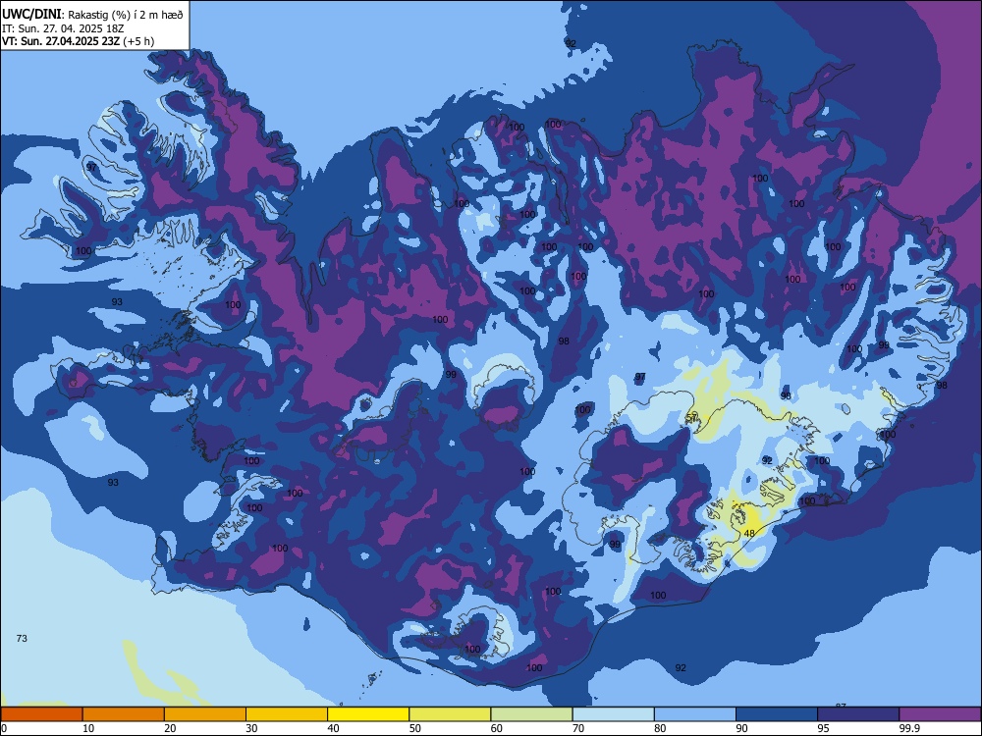982x736 pixels.
Task: Select the orange 10–20 legend color band
Action: [x=124, y=714]
